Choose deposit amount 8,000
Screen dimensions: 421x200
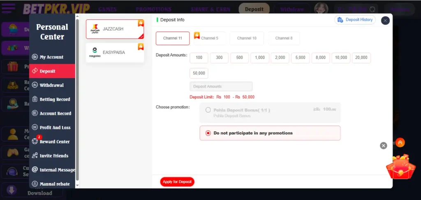321,58
